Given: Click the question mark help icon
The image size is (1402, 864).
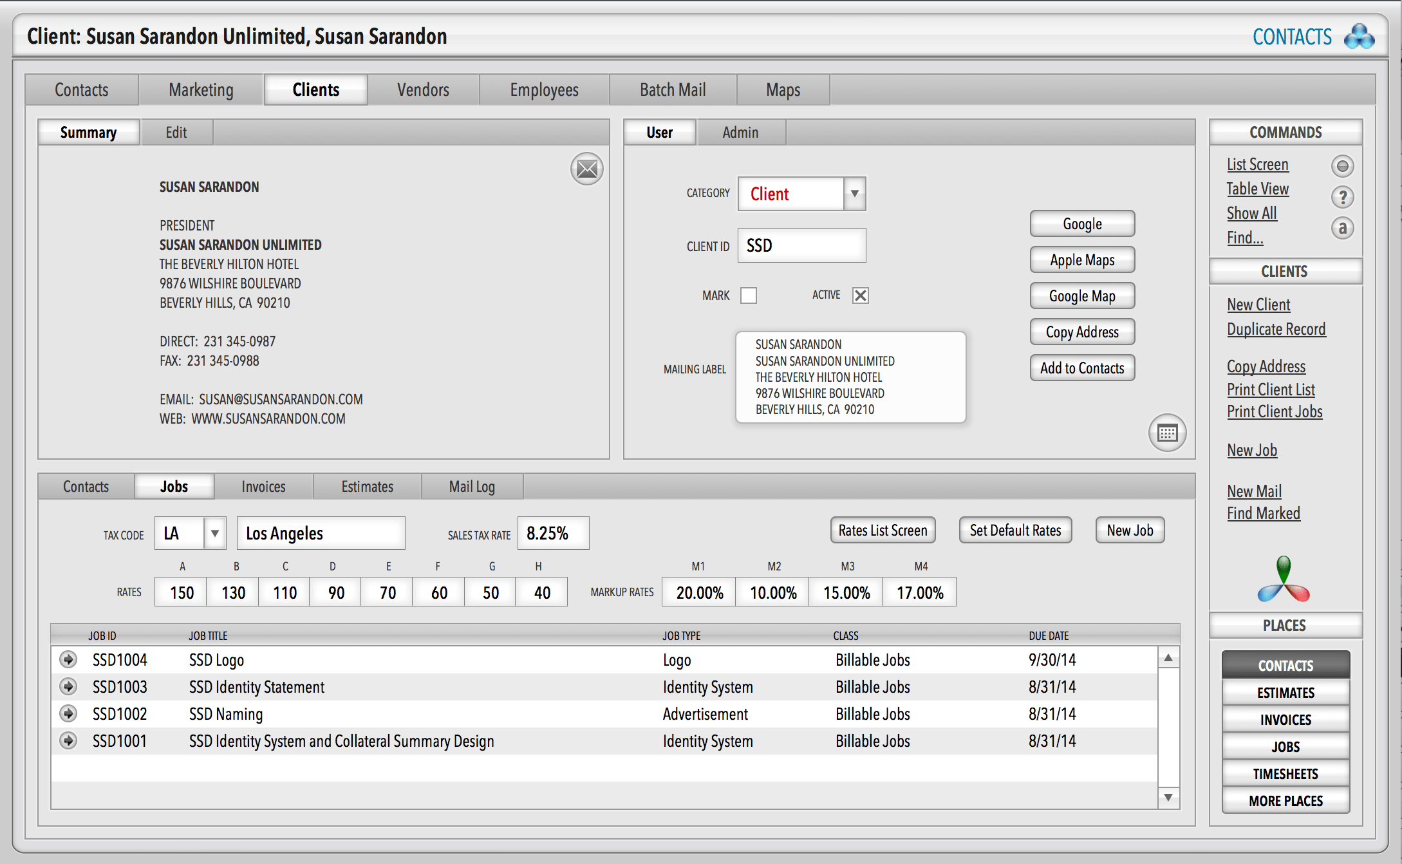Looking at the screenshot, I should pyautogui.click(x=1343, y=197).
